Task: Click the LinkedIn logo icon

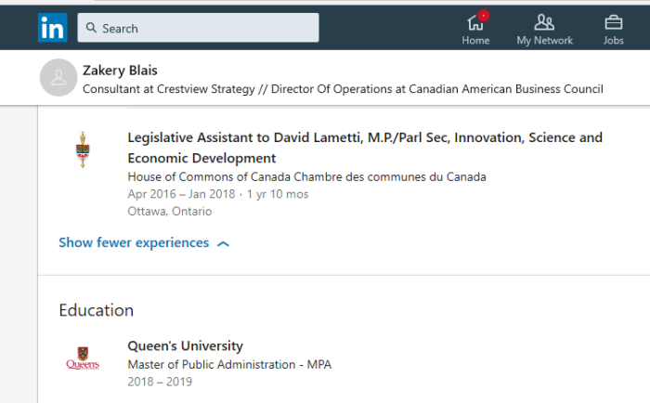Action: 53,28
